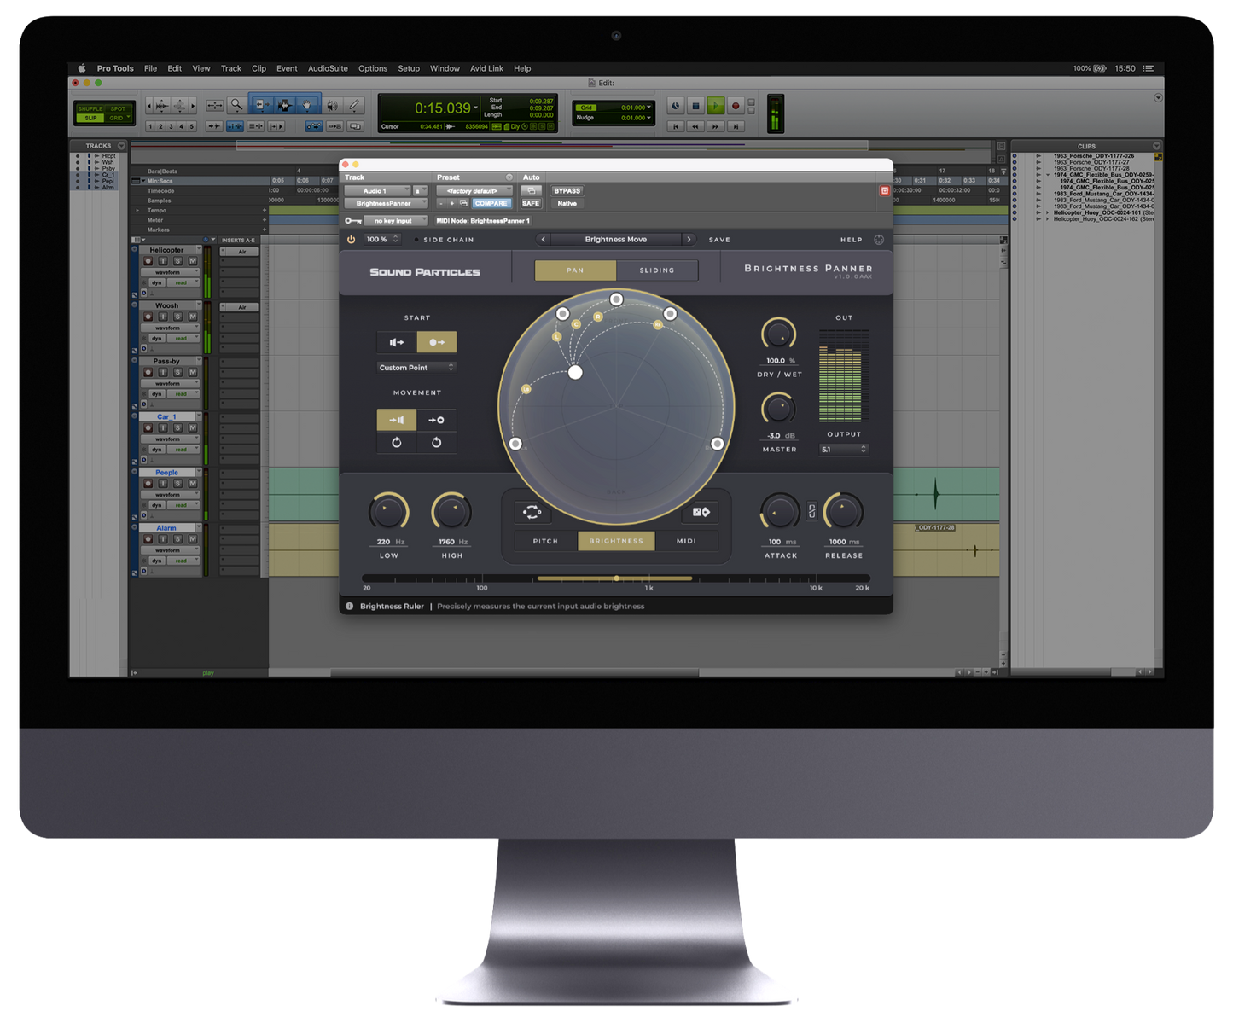The height and width of the screenshot is (1023, 1233).
Task: Click the brightness frequency slider handle
Action: pyautogui.click(x=617, y=578)
